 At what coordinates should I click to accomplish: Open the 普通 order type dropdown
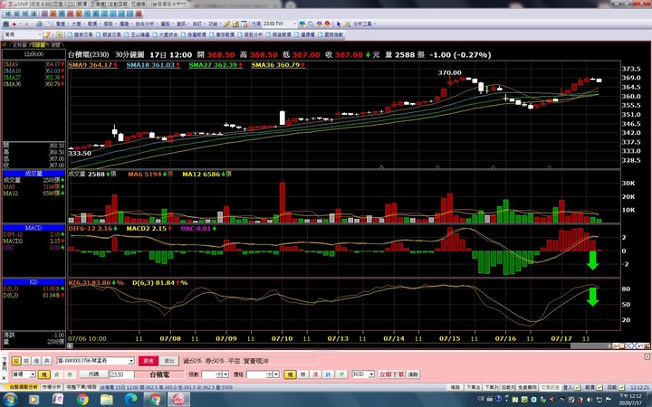[33, 374]
